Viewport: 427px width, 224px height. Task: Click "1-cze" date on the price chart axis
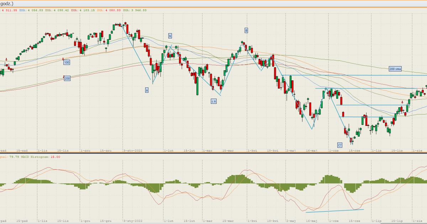334,151
